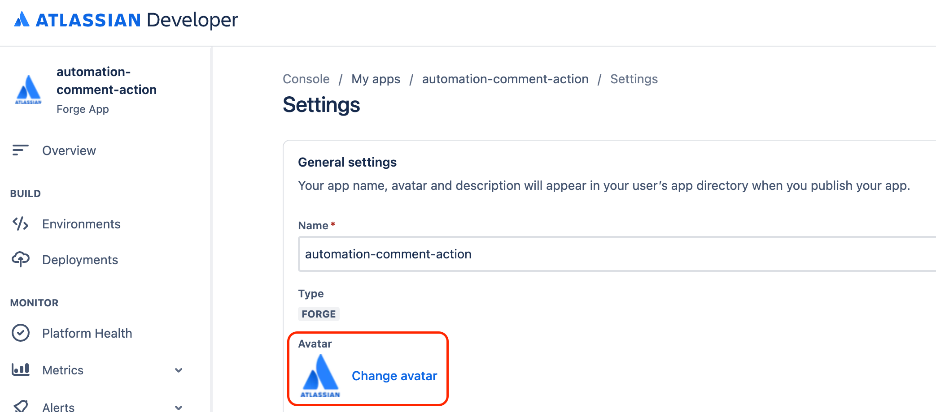Click the Change avatar link

pyautogui.click(x=394, y=376)
